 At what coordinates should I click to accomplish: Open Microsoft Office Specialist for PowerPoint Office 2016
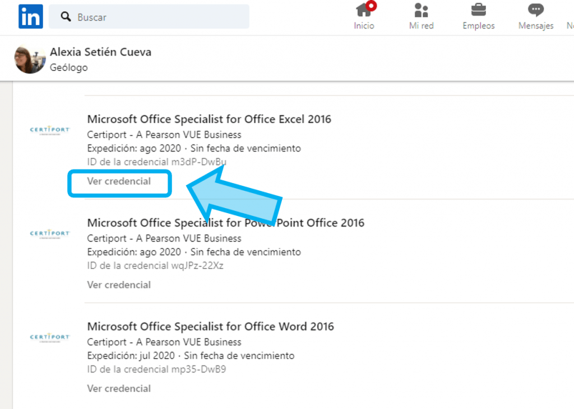226,223
